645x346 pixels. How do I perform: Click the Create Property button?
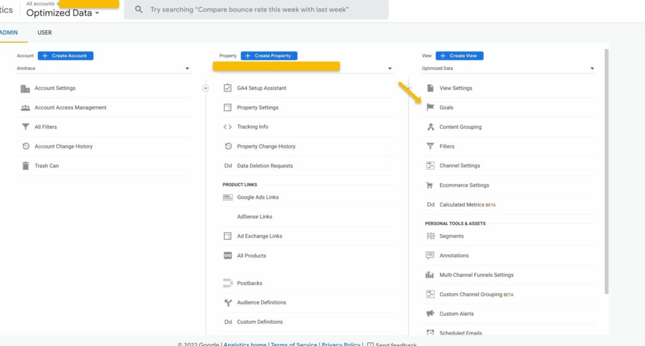[269, 56]
